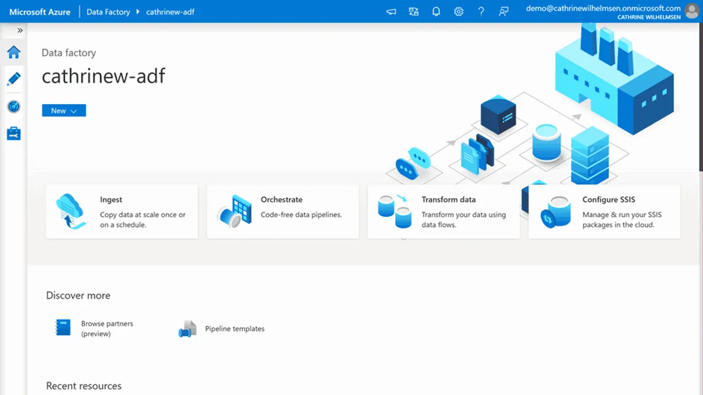Expand the left sidebar with double chevron
Image resolution: width=703 pixels, height=395 pixels.
[20, 30]
